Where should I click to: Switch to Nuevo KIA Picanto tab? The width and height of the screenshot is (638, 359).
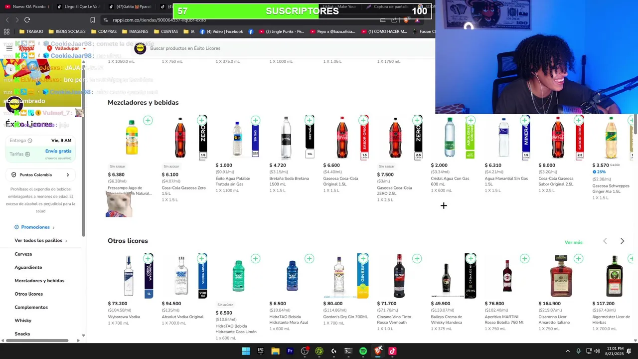point(27,6)
